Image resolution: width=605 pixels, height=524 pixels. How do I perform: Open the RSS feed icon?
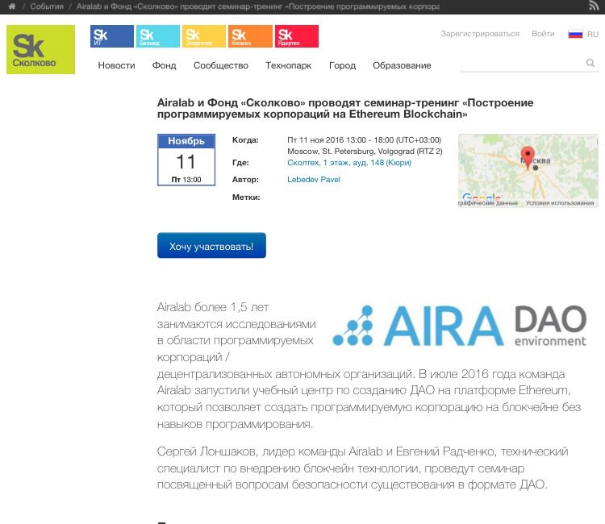[594, 6]
